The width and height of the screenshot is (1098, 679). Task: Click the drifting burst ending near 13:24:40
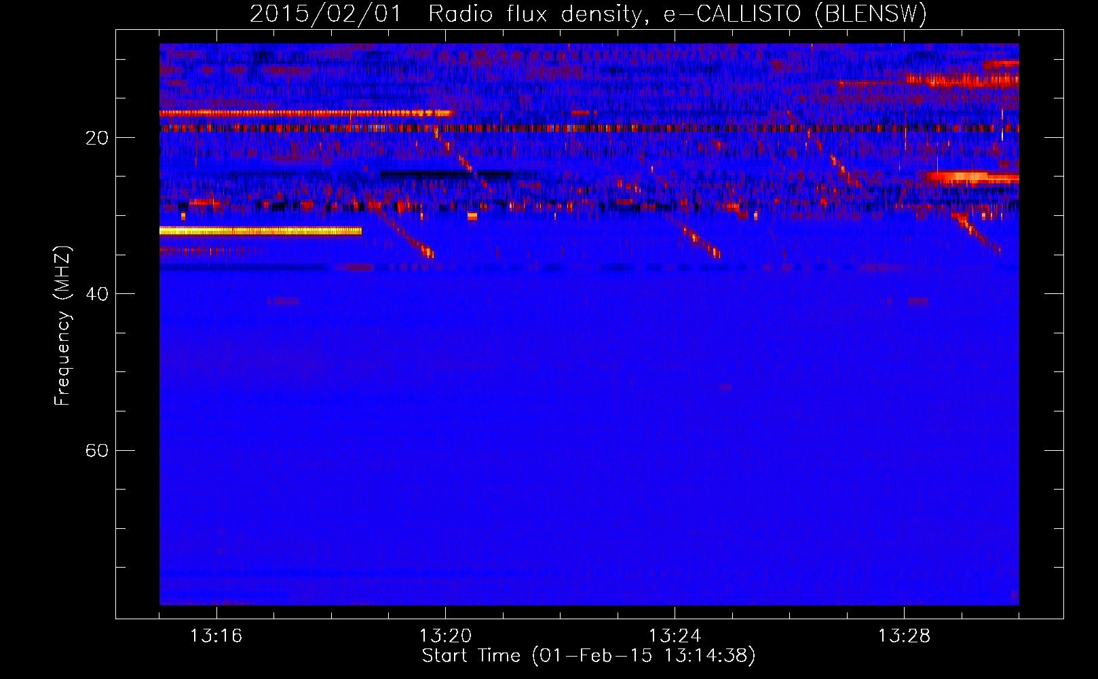click(x=692, y=236)
